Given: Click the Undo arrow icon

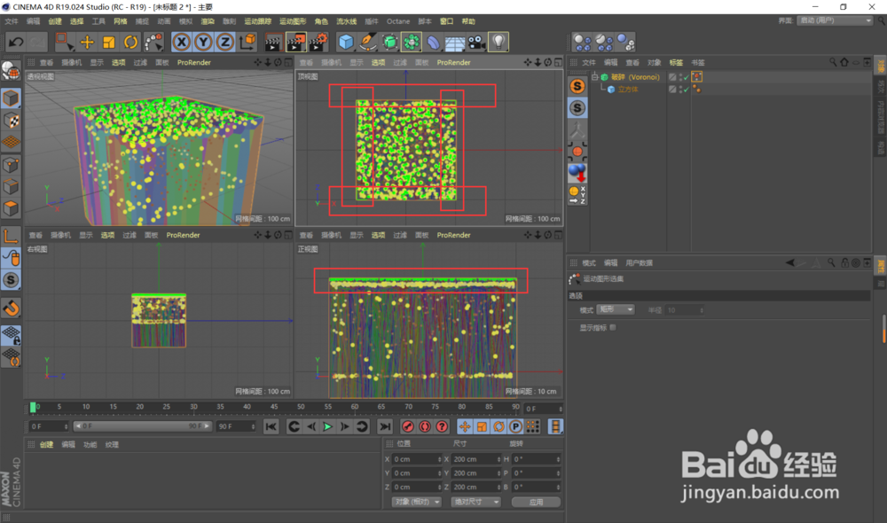Looking at the screenshot, I should (x=16, y=43).
